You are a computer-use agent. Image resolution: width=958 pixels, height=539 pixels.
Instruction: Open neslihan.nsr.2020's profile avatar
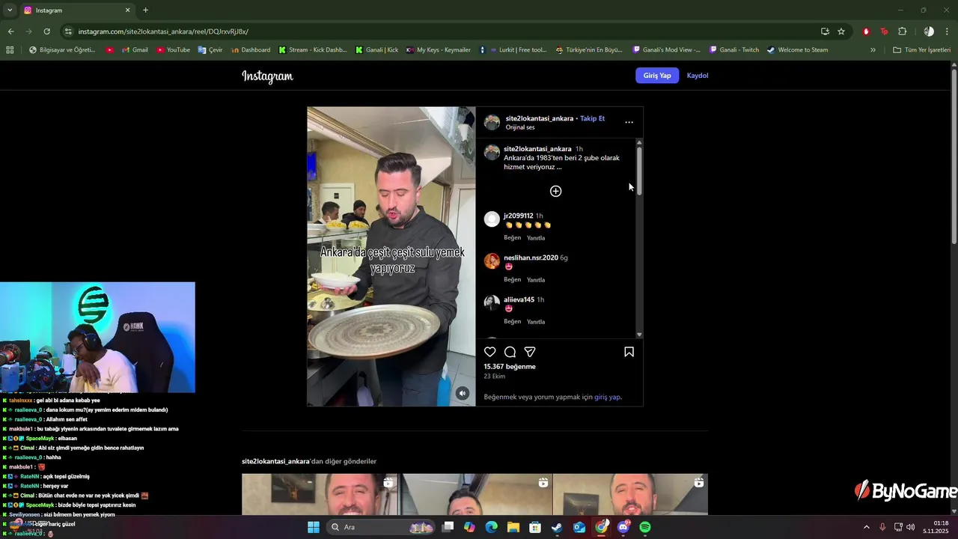tap(492, 261)
